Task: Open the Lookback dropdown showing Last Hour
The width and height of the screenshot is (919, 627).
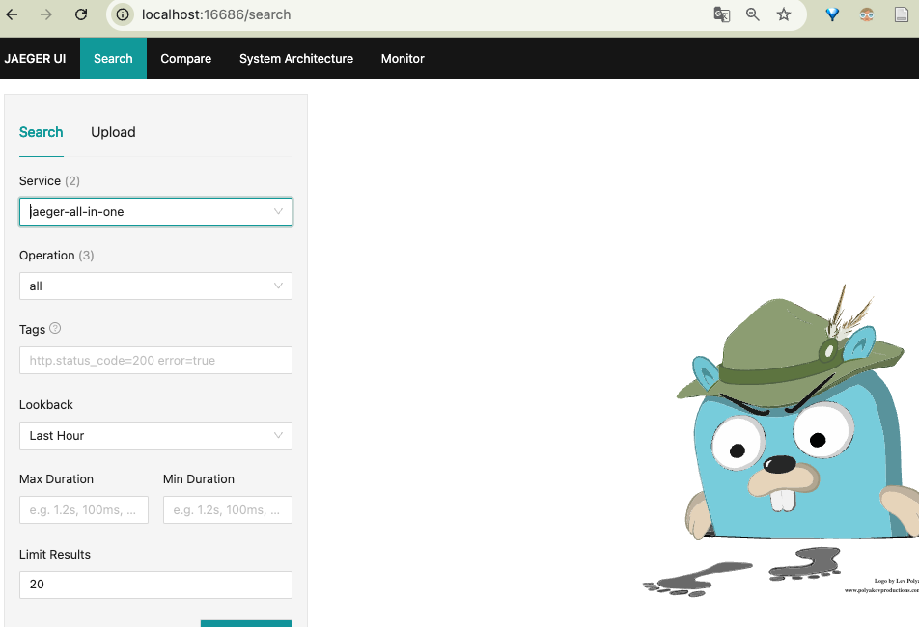Action: coord(156,436)
